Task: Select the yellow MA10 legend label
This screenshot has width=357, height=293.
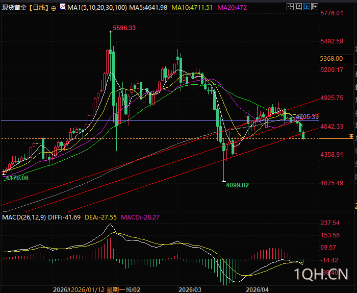Action: tap(192, 8)
